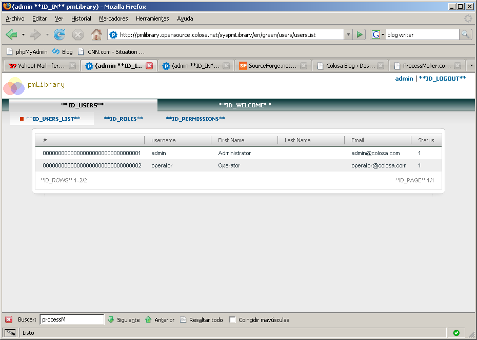Open the Marcadores menu
The height and width of the screenshot is (340, 477).
click(113, 18)
